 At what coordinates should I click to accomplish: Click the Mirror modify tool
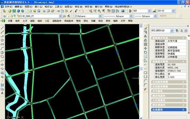(145, 36)
